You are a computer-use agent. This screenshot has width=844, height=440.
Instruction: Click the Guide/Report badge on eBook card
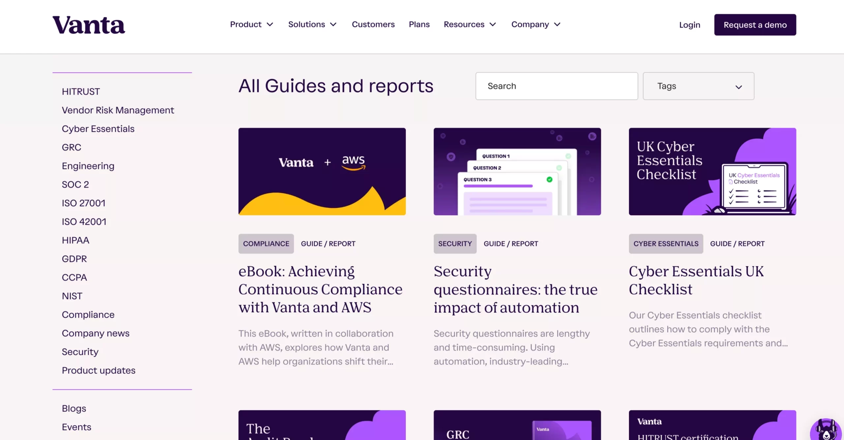(x=328, y=244)
